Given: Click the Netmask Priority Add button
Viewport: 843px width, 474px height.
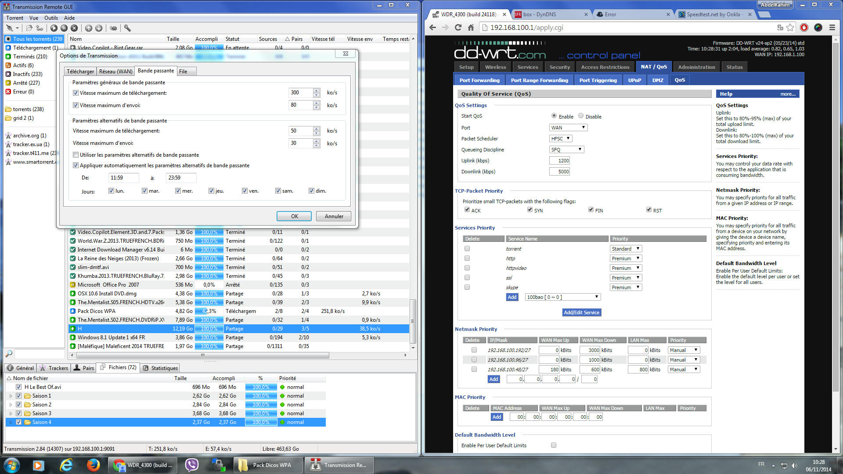Looking at the screenshot, I should tap(494, 379).
